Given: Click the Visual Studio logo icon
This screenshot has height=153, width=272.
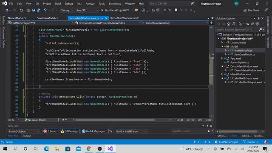Looking at the screenshot, I should tap(5, 3).
